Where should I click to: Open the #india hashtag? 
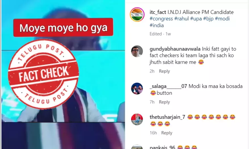coord(157,25)
